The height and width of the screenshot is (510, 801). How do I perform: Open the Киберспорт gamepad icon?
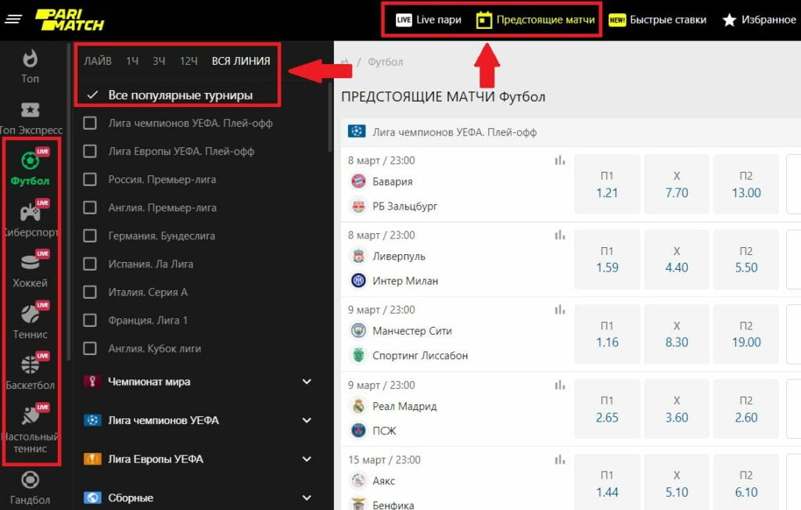coord(30,213)
